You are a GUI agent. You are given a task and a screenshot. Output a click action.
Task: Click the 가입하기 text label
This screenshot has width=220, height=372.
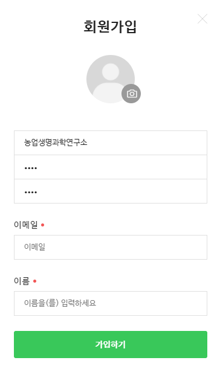pos(111,344)
